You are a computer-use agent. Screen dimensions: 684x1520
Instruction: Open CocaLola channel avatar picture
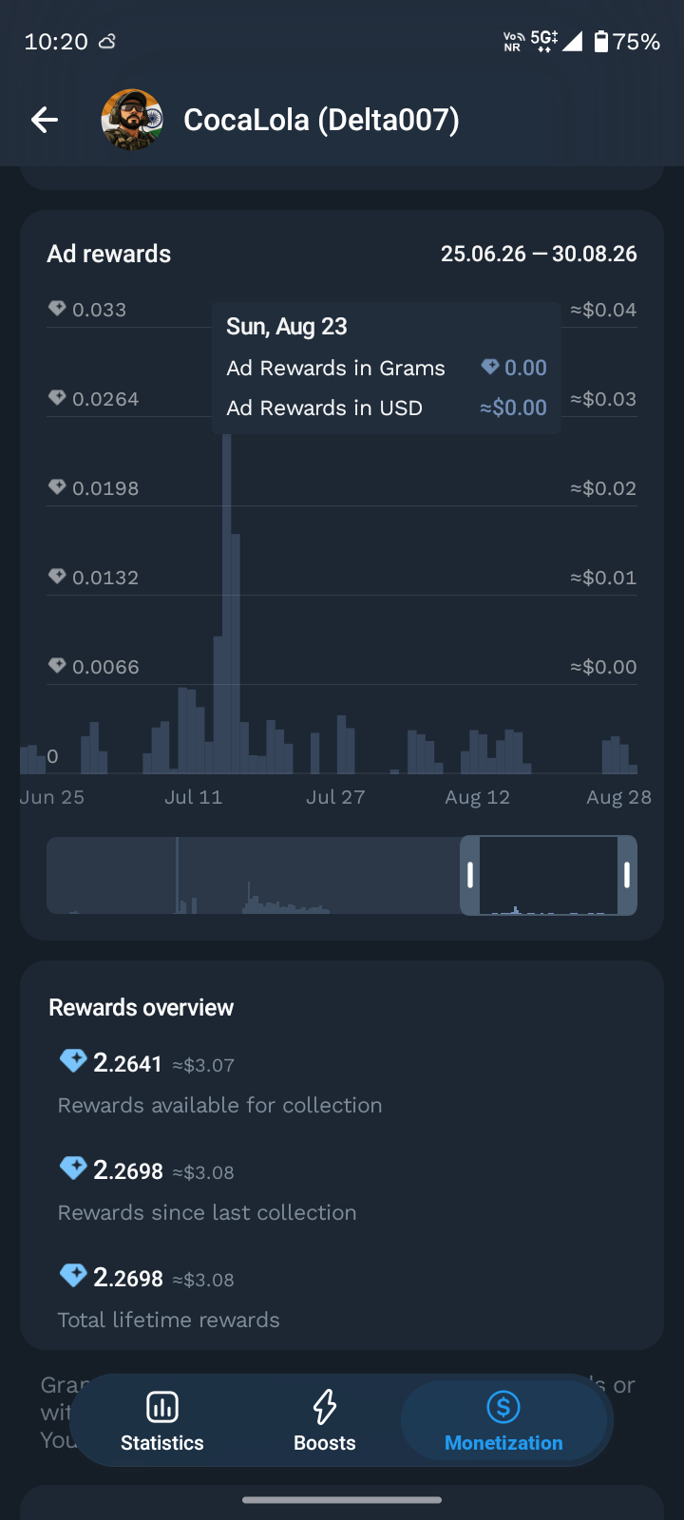132,120
